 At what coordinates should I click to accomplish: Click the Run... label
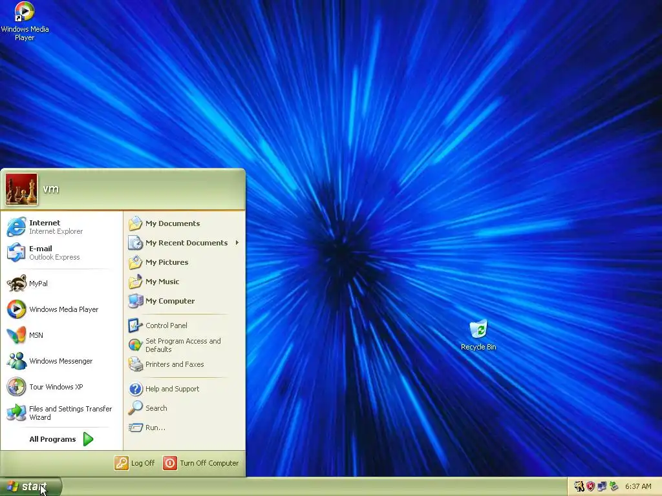(155, 428)
